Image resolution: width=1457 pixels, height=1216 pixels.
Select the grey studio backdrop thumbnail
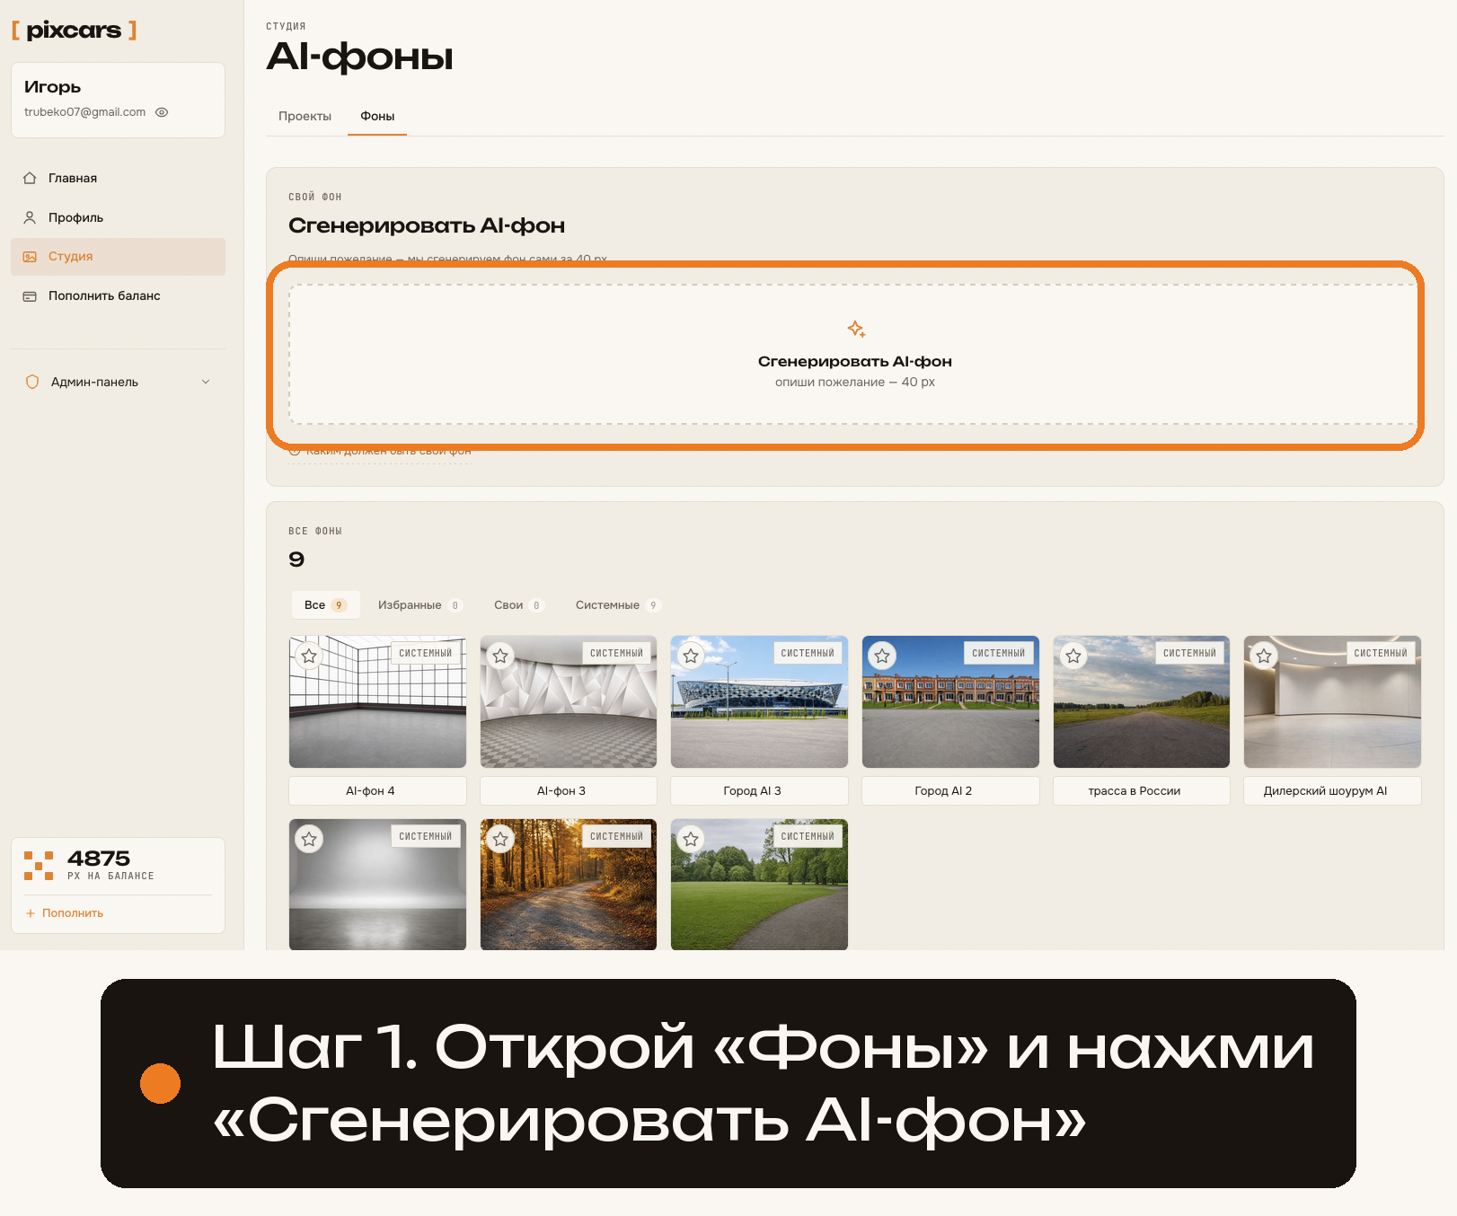point(377,885)
